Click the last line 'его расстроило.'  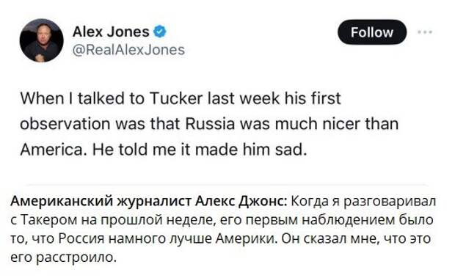pyautogui.click(x=64, y=257)
